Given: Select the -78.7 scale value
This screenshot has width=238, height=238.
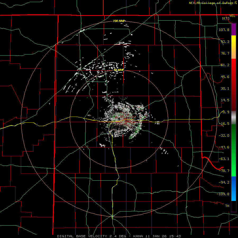Looking at the screenshot, I should 224,171.
